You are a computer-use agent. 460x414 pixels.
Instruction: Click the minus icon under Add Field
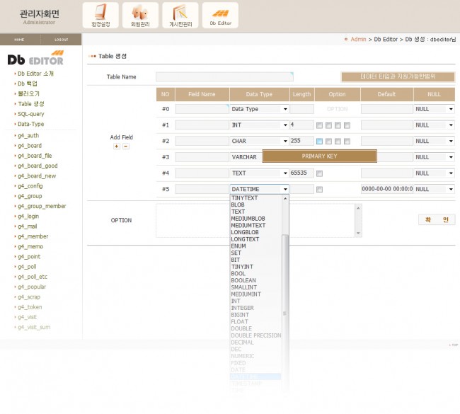(x=125, y=146)
